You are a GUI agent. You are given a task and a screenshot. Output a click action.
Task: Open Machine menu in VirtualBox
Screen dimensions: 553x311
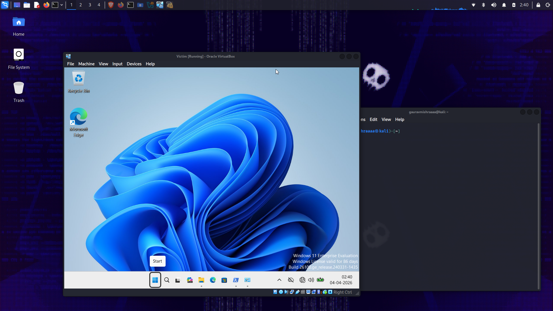86,64
